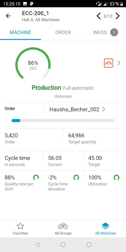This screenshot has height=252, width=126.
Task: Open the Hausha_Becher_002 order link
Action: point(74,109)
